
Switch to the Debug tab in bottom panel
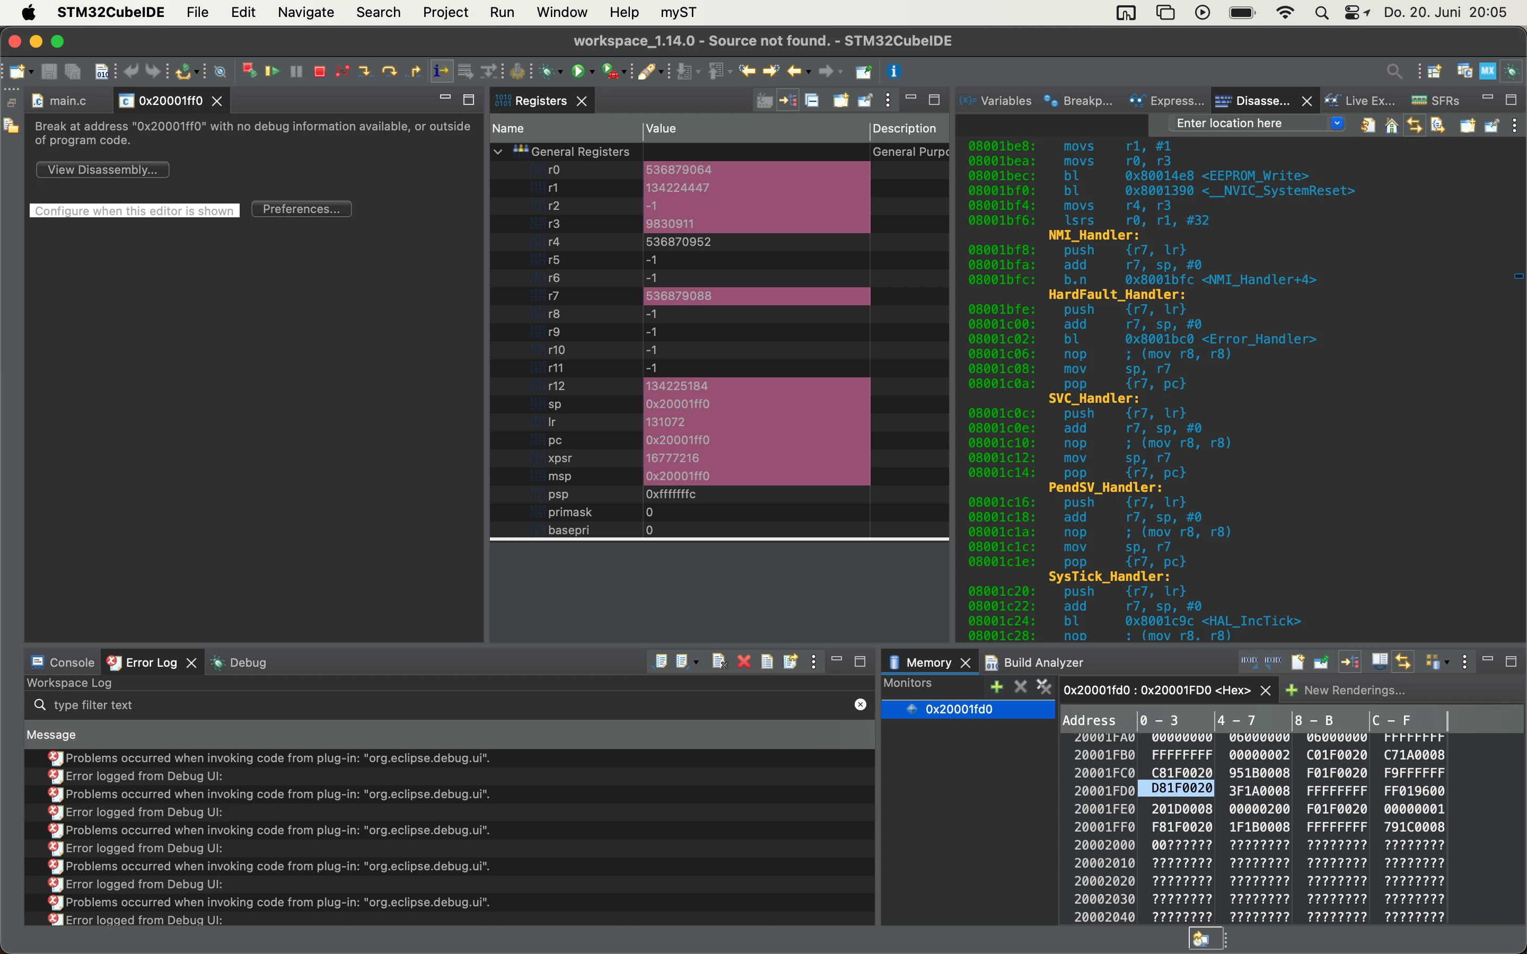[239, 662]
